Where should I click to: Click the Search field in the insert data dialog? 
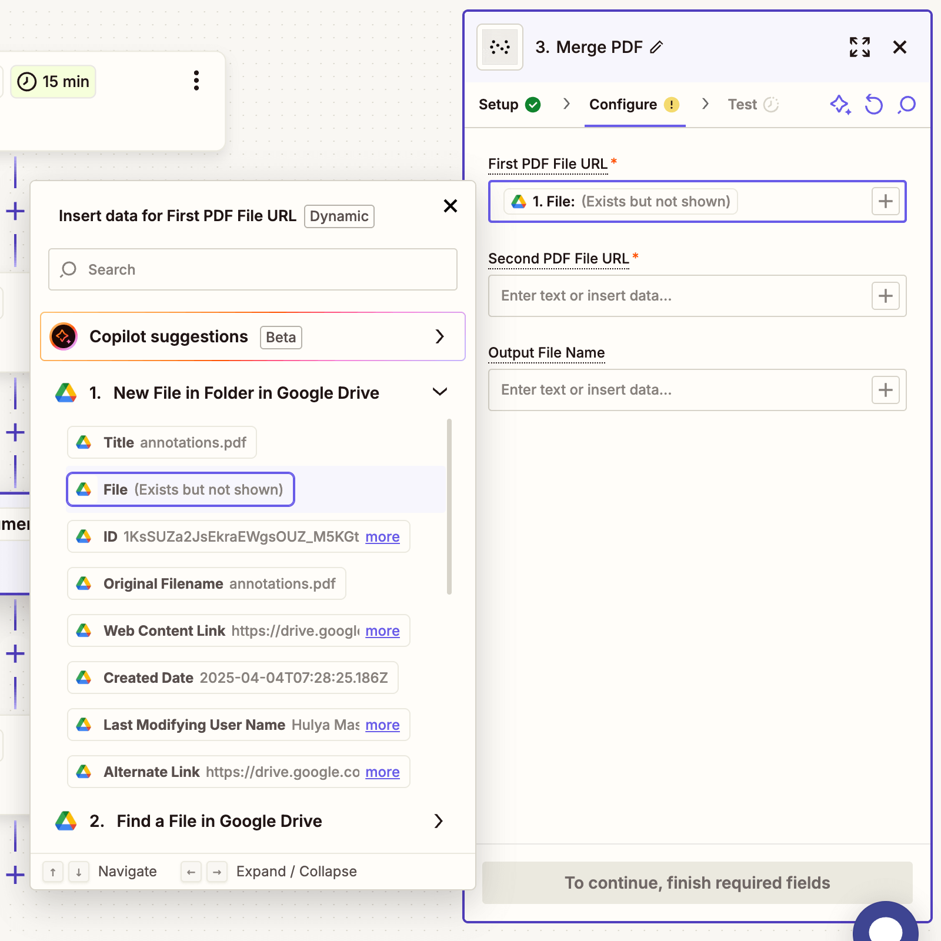252,269
